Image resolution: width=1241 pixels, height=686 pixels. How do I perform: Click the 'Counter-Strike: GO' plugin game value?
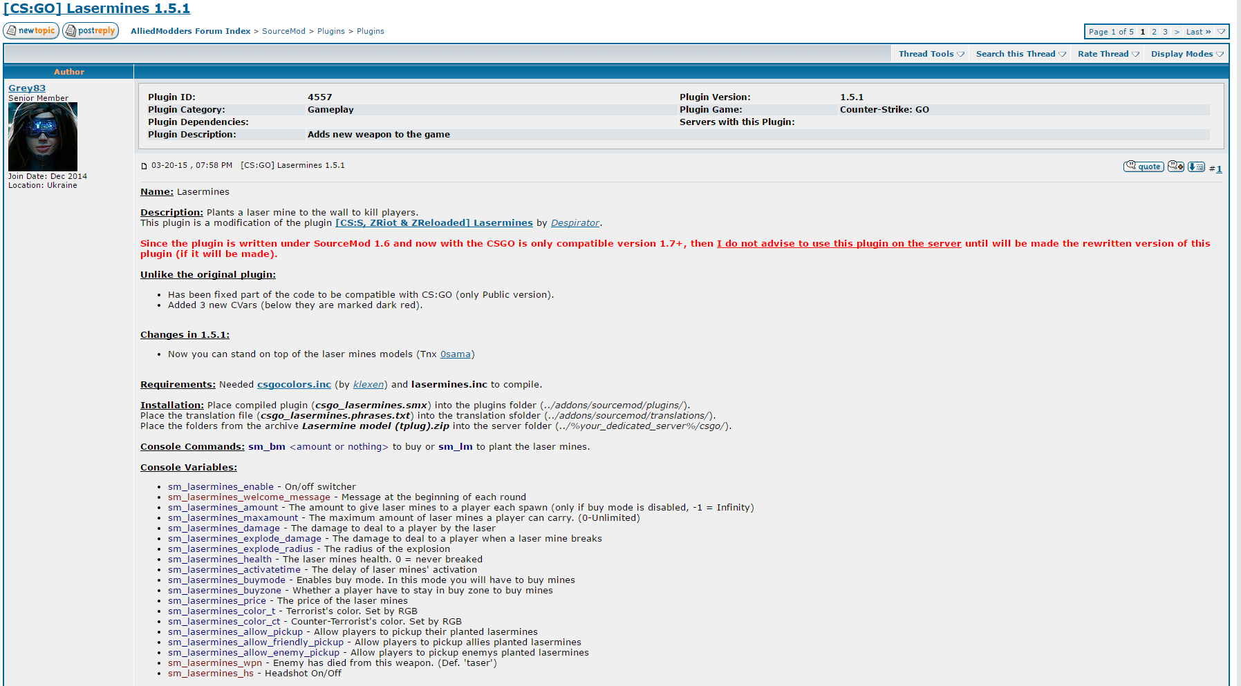point(884,110)
